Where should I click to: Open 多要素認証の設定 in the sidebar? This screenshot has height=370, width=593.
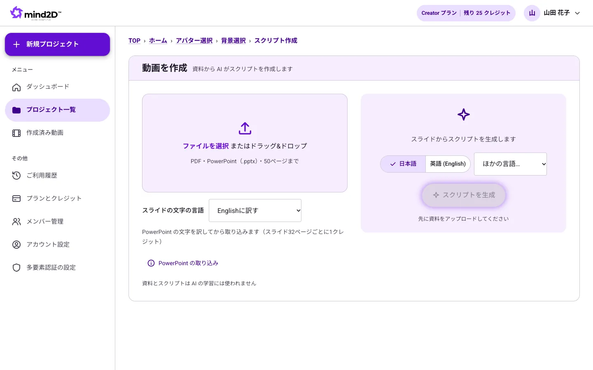[57, 268]
